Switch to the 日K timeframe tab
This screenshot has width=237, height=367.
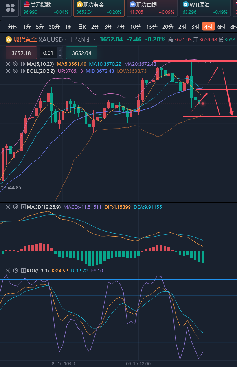(x=82, y=27)
